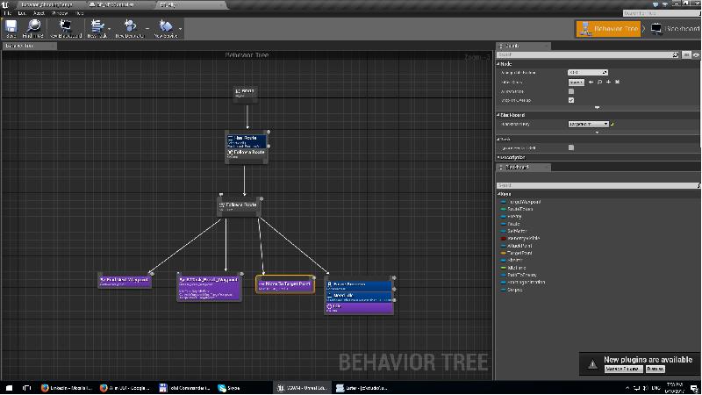Click the New Service toolbar icon

(164, 28)
